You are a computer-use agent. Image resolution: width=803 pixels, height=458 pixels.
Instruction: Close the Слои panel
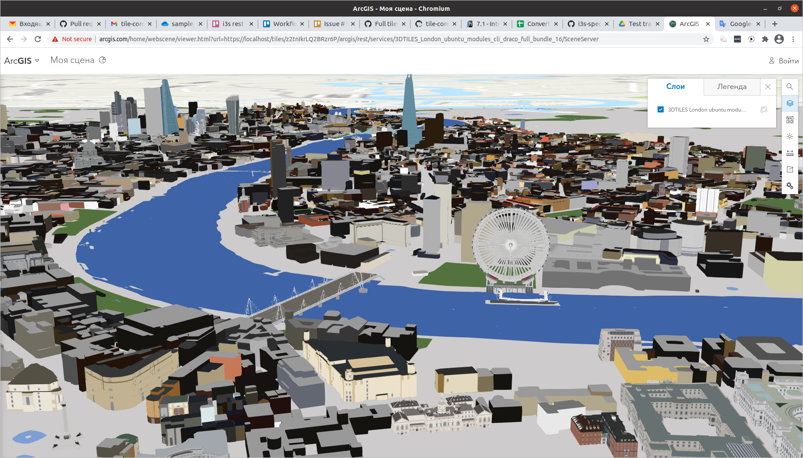(768, 87)
